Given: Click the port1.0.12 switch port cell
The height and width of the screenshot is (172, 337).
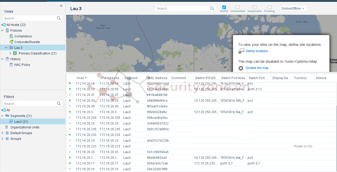Looking at the screenshot, I should point(255,89).
